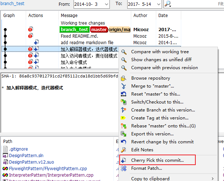Click the Author column header
This screenshot has height=181, width=224.
[140, 16]
